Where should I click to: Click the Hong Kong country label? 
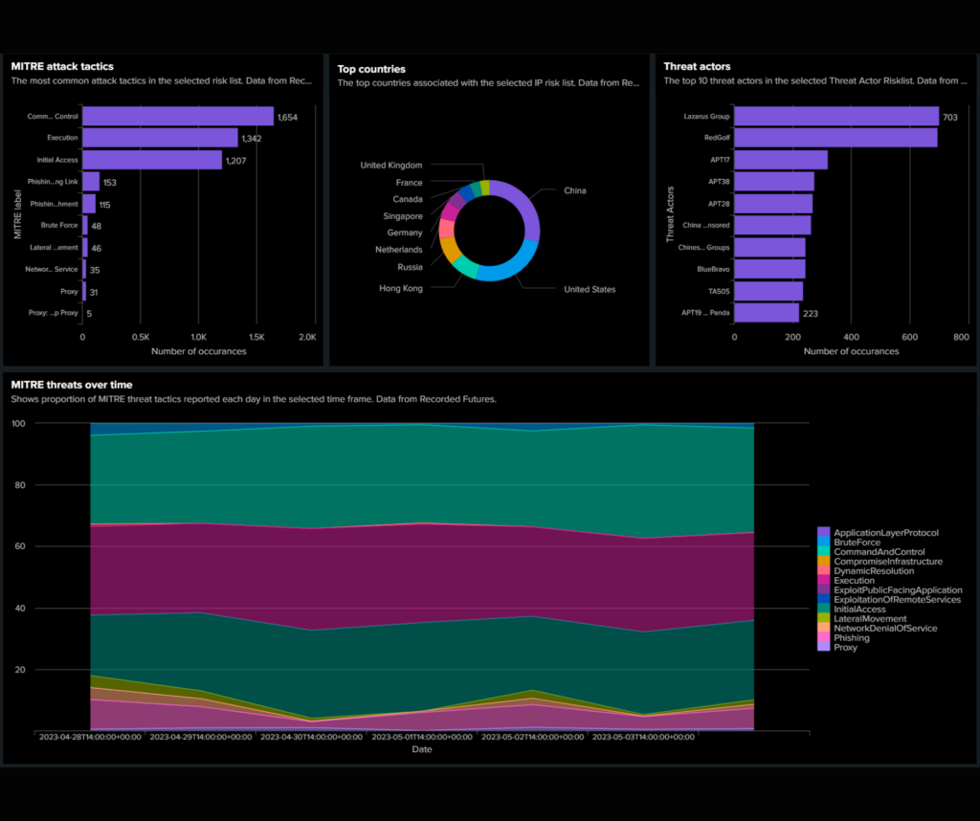point(400,288)
